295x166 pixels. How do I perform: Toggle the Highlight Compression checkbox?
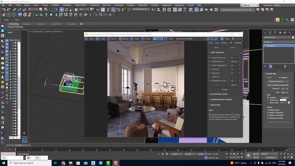click(x=210, y=81)
